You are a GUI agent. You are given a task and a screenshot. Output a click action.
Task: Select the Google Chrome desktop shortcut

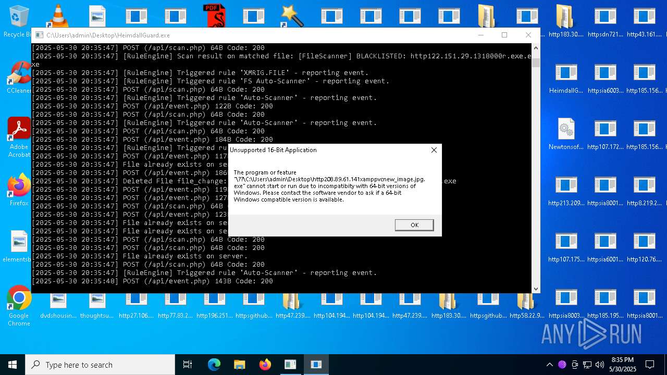(19, 306)
